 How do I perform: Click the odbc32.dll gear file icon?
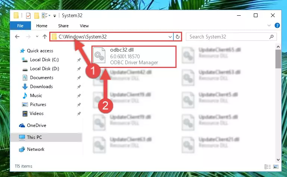[x=99, y=55]
